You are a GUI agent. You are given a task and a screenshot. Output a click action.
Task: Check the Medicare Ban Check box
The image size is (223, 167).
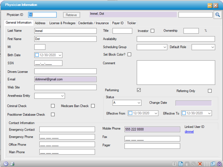(93, 106)
